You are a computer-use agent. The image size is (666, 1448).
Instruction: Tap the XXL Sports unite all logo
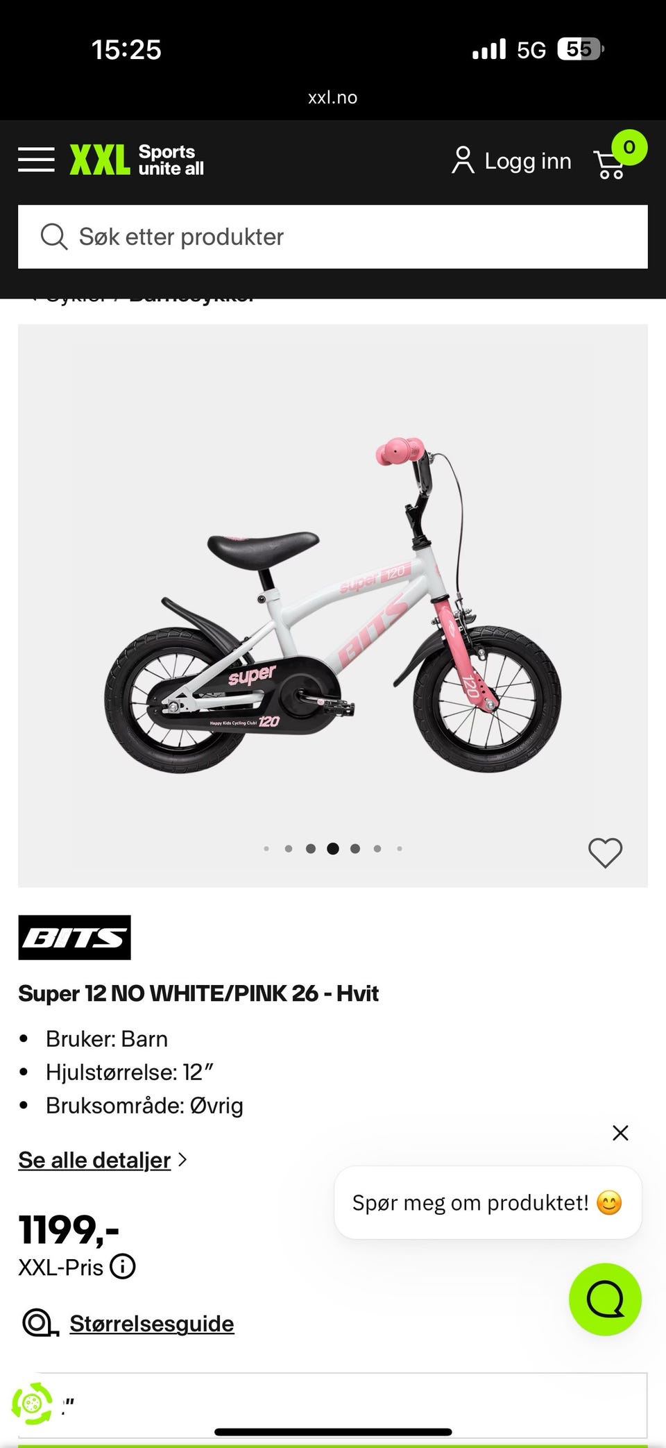pos(137,160)
